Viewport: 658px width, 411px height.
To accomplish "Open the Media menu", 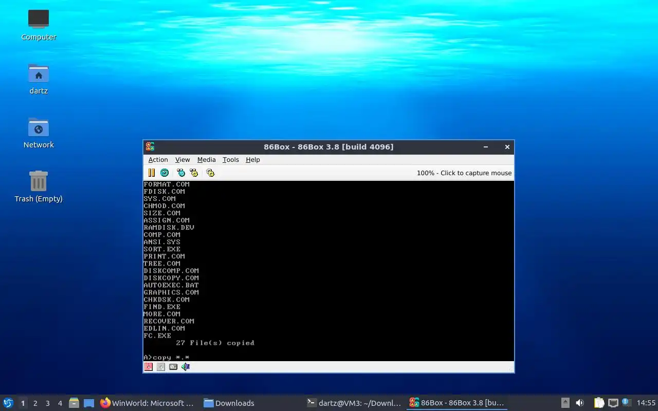I will coord(207,160).
